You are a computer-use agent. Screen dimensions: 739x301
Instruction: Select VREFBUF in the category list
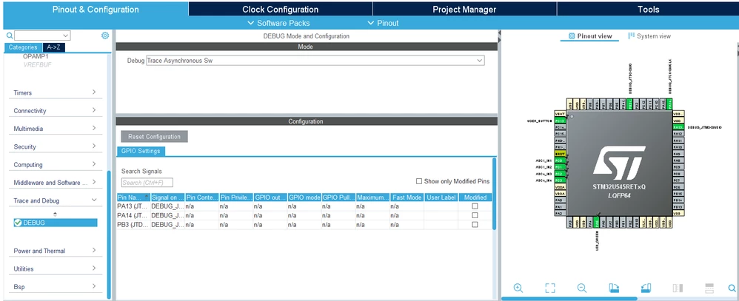pos(37,64)
